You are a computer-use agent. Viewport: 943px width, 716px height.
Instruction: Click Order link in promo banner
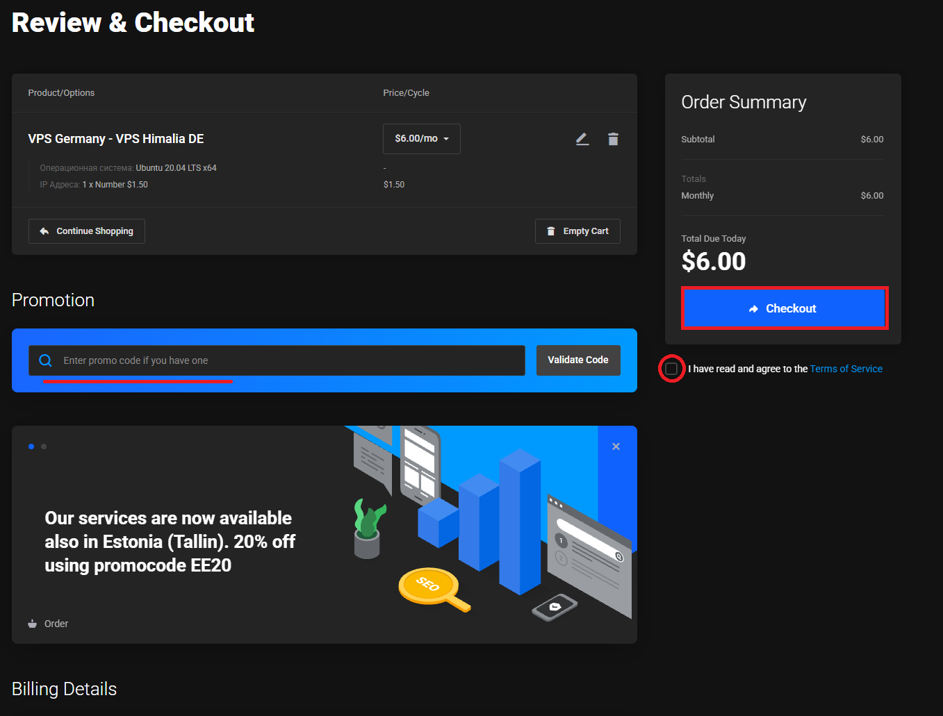56,624
